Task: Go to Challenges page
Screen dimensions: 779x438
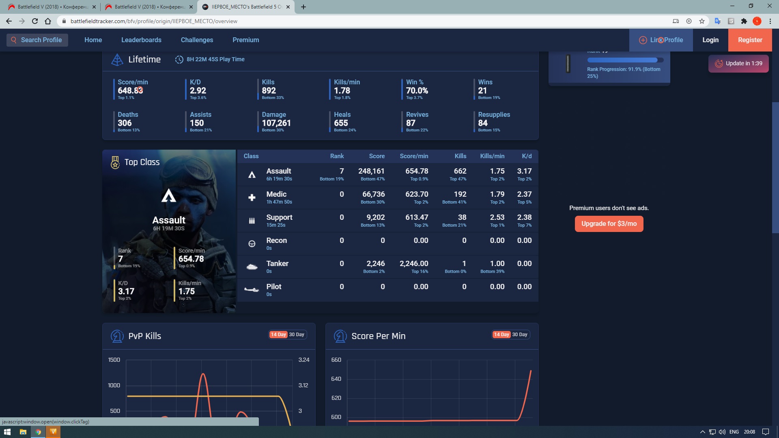Action: (x=197, y=40)
